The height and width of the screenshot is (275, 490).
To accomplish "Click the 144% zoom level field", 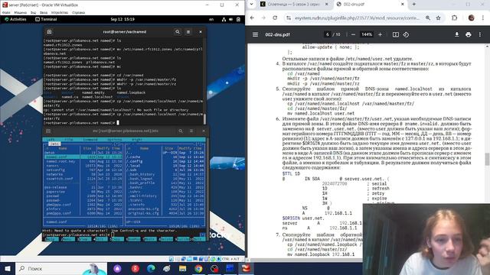I will click(x=367, y=34).
